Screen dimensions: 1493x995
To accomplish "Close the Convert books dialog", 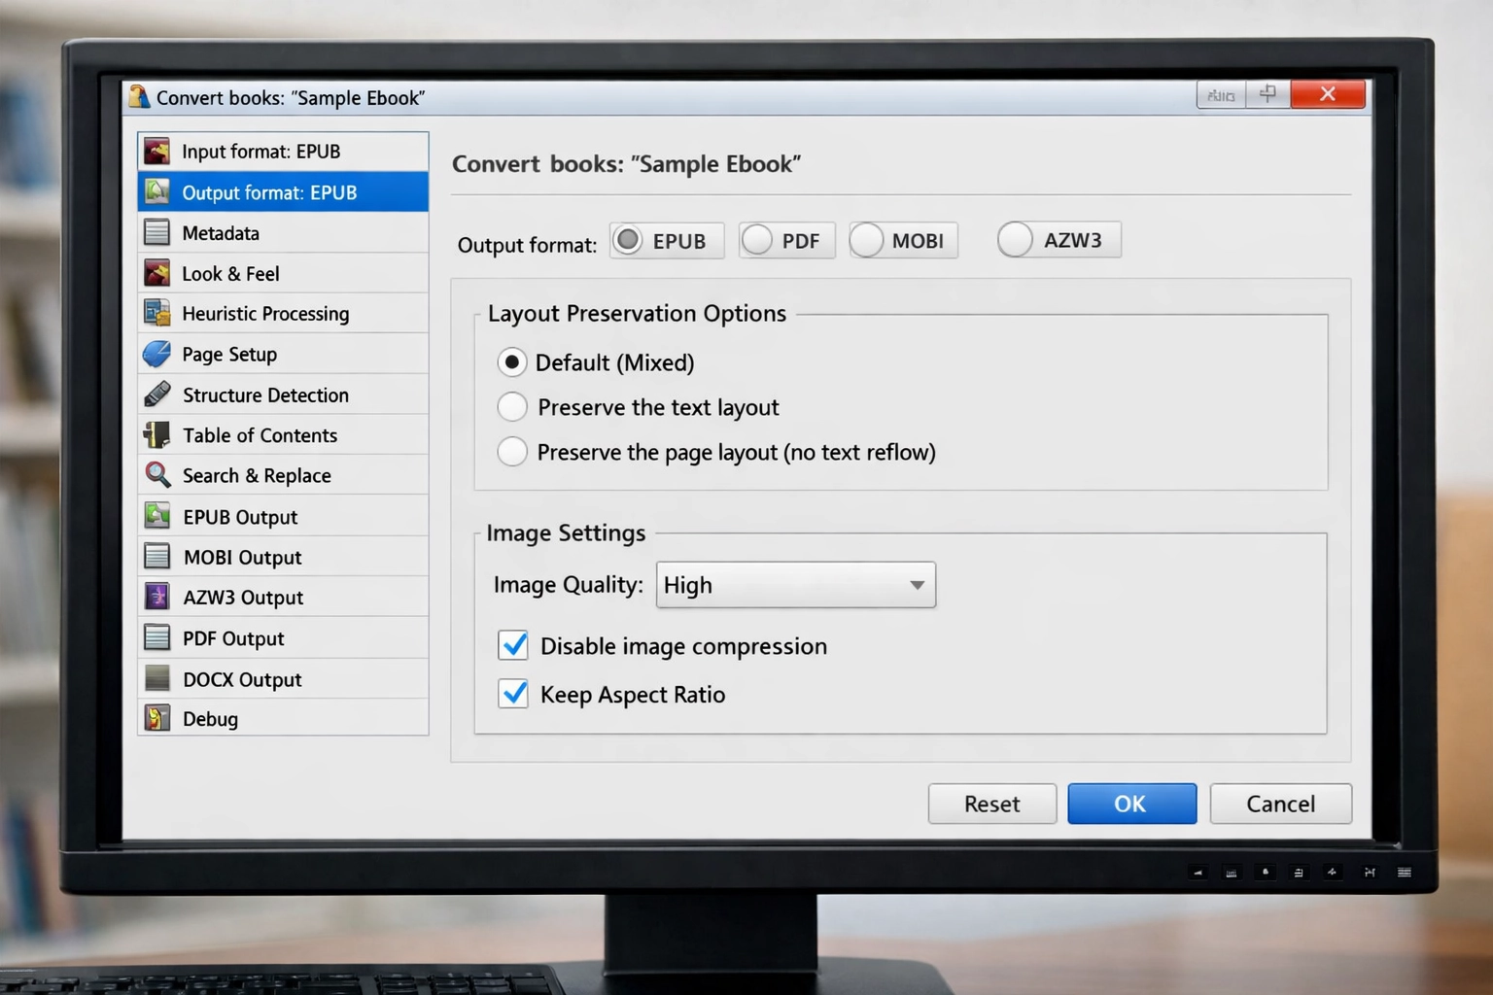I will pos(1328,94).
